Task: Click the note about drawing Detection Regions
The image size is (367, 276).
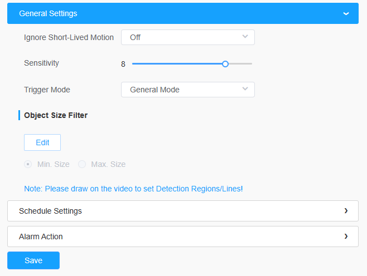Action: pos(133,189)
